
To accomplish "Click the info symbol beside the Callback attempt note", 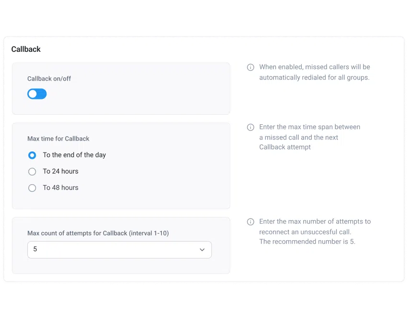I will [x=250, y=127].
